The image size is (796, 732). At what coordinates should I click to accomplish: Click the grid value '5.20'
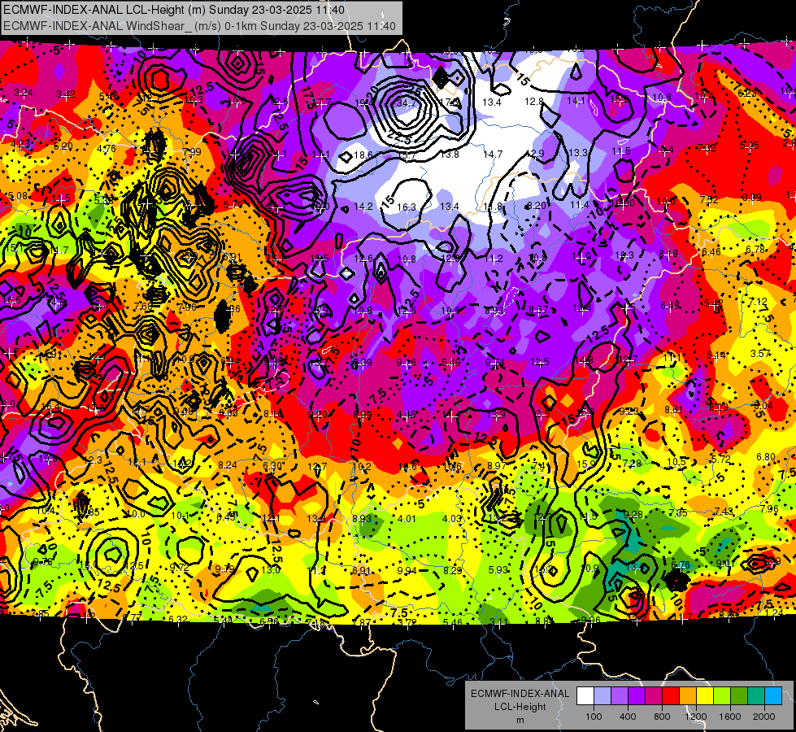[x=63, y=146]
